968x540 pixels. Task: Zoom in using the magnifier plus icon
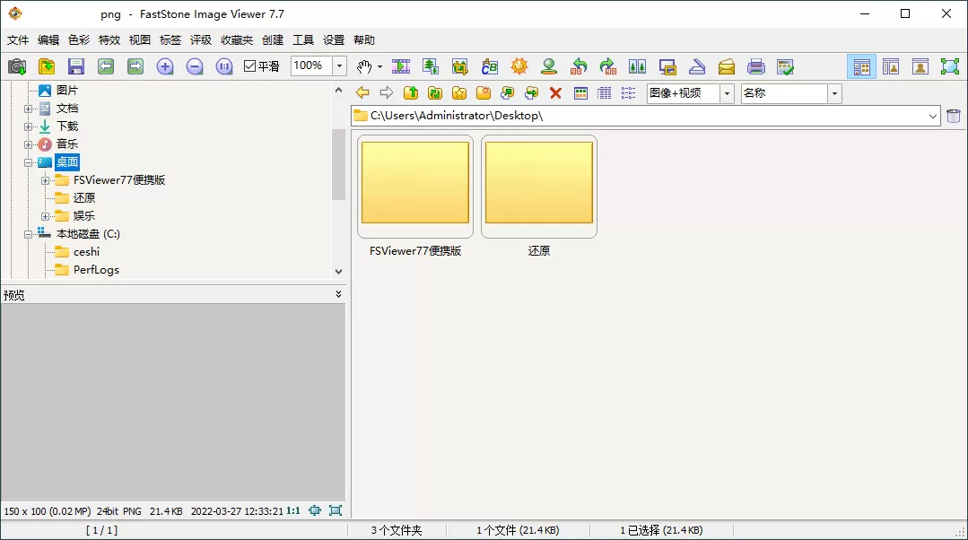pos(165,66)
